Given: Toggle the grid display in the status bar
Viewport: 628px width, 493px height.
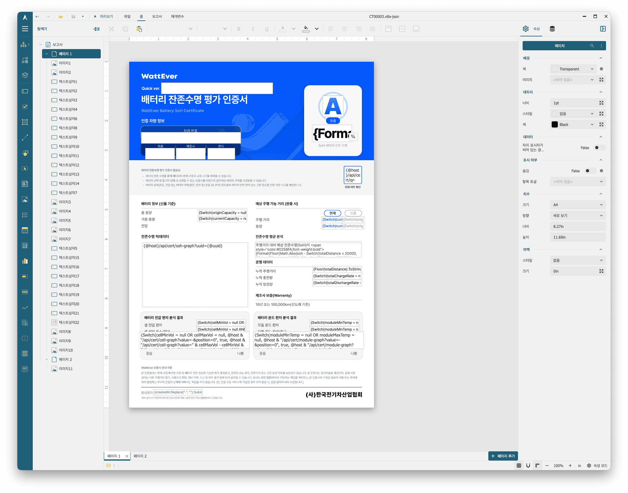Looking at the screenshot, I should 519,466.
